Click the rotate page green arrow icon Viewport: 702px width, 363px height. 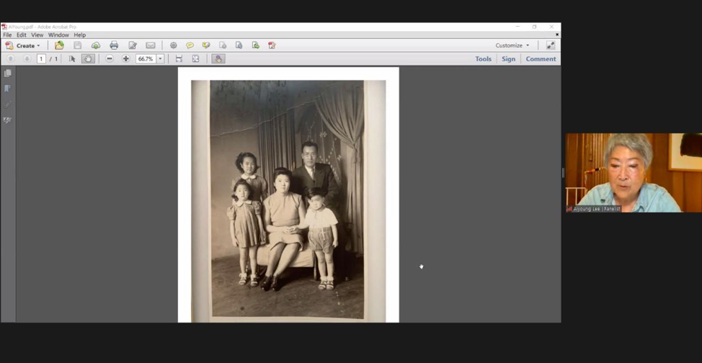click(x=256, y=45)
